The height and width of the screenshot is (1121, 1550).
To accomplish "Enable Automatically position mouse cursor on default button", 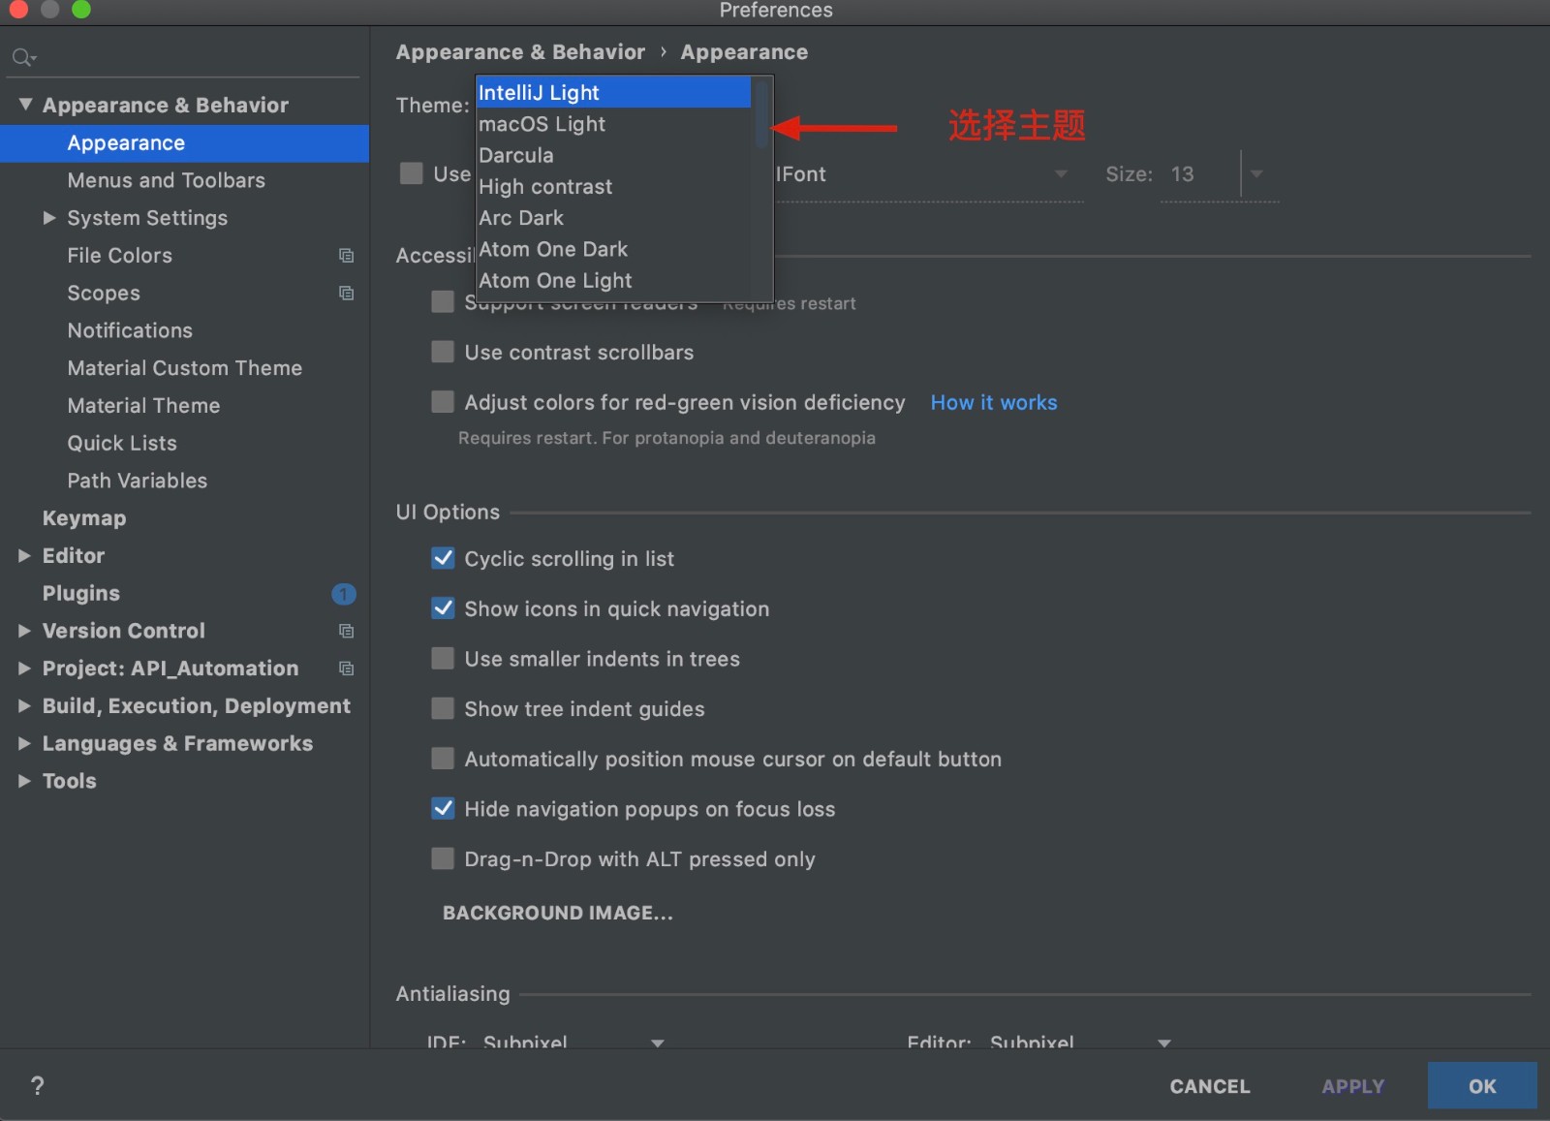I will coord(443,759).
